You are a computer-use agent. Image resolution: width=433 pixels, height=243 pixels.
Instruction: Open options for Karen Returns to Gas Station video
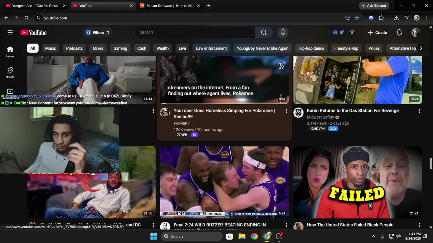tap(419, 111)
